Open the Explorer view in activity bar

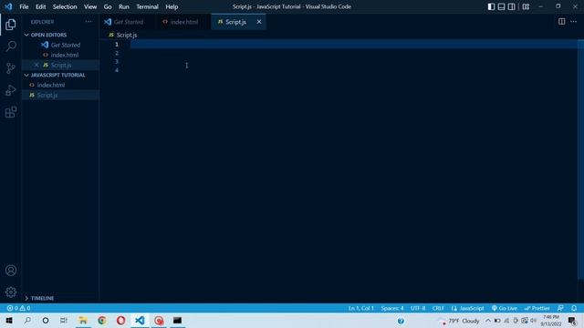[11, 25]
